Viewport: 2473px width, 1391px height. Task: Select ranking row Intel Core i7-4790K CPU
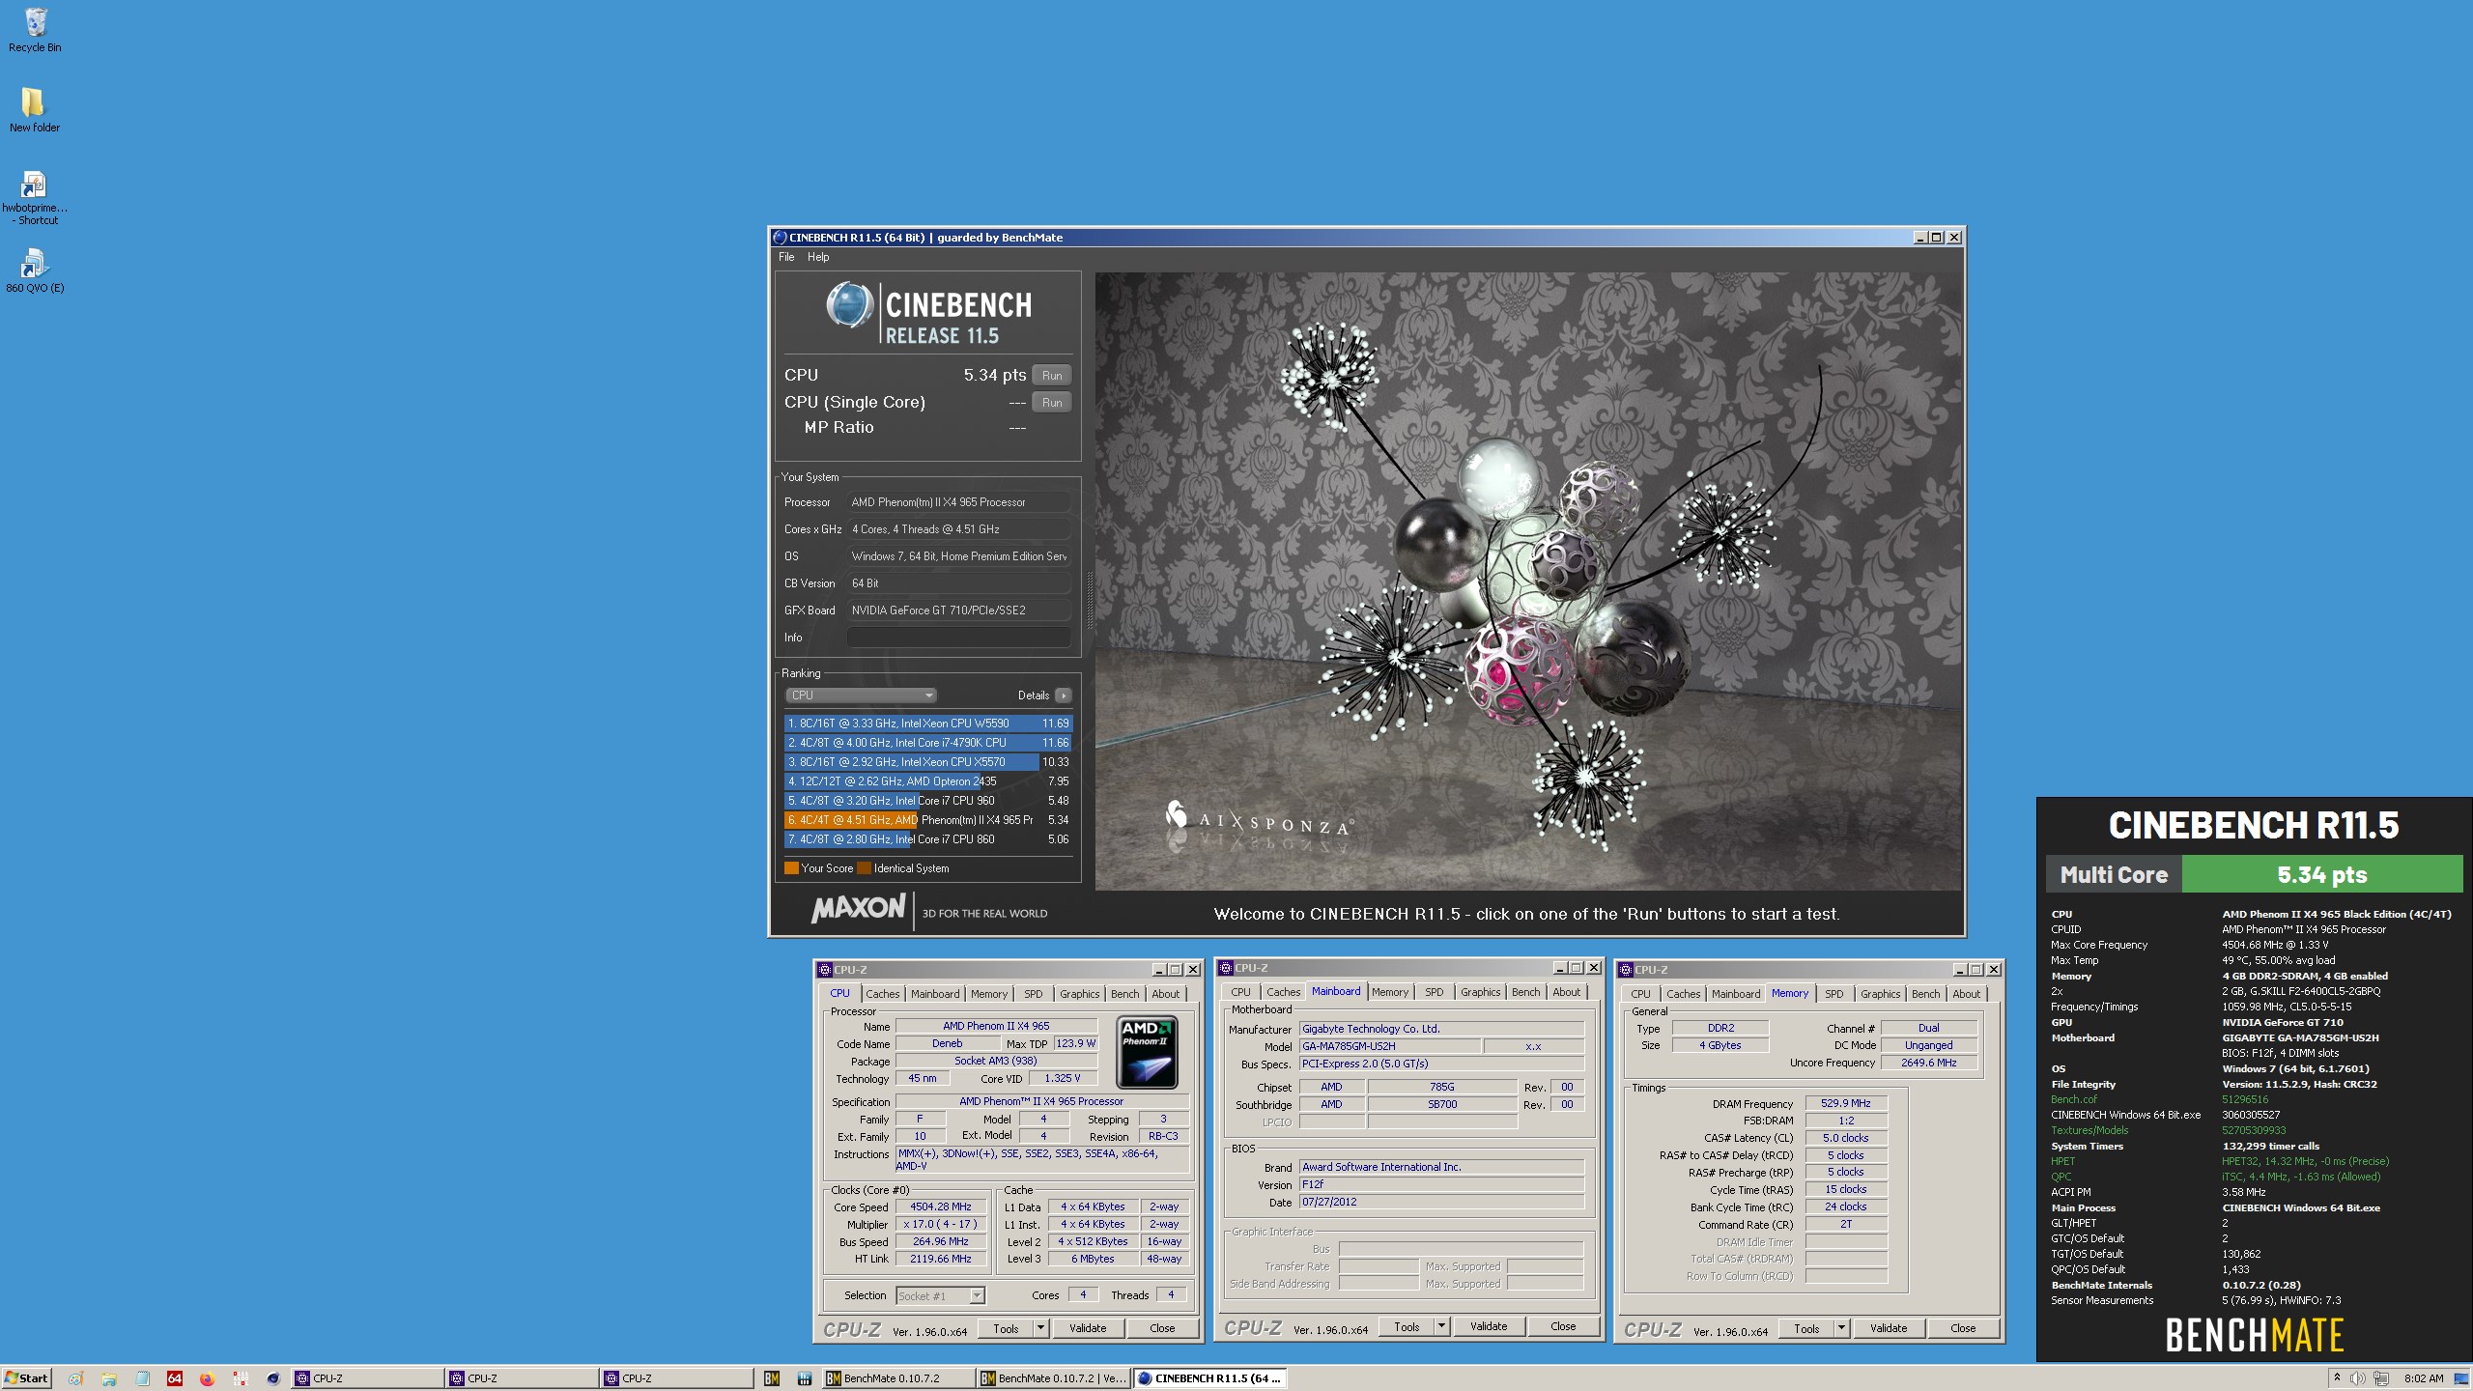[927, 743]
